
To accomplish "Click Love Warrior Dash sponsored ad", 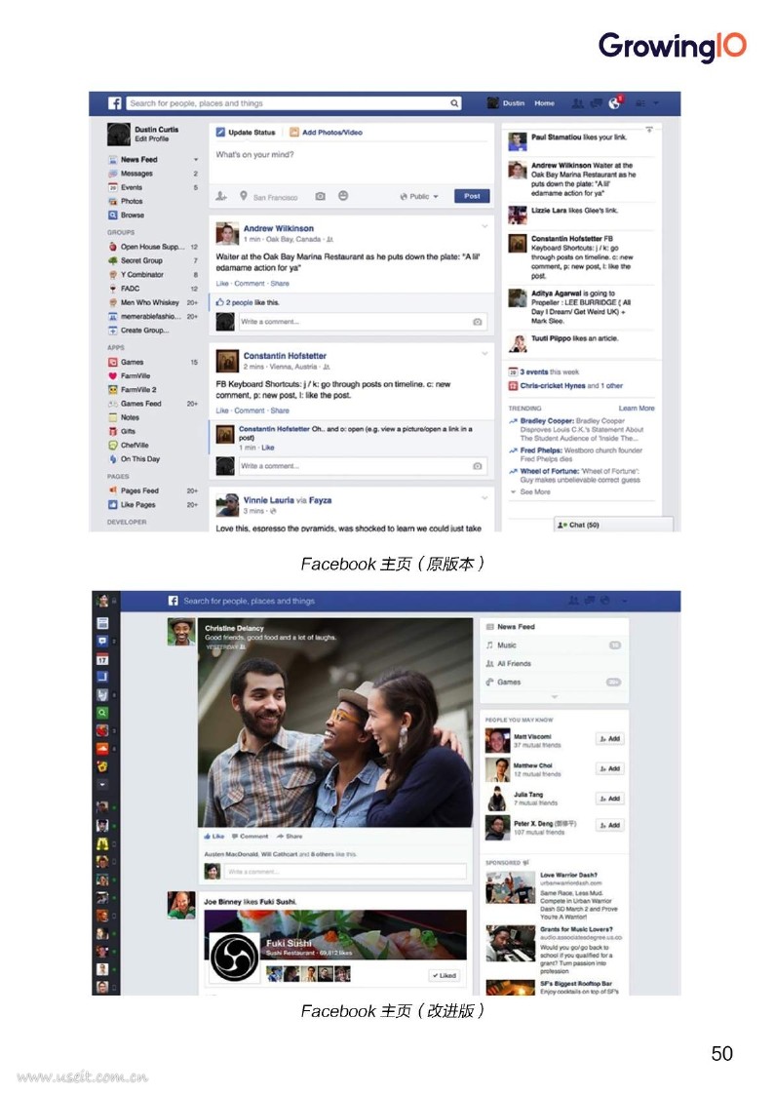I will (554, 895).
